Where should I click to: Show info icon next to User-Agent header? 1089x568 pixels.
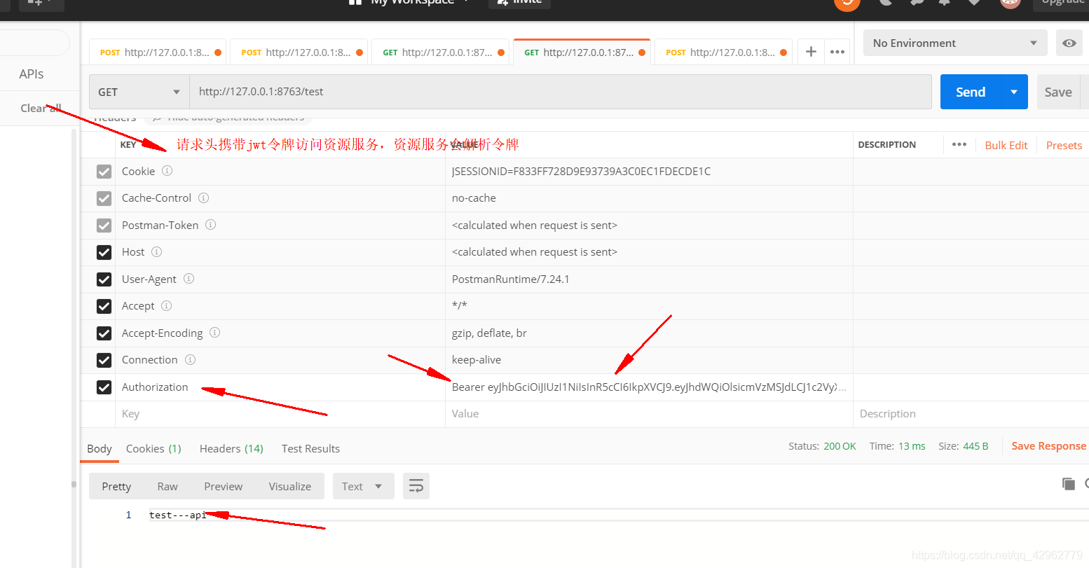coord(189,279)
